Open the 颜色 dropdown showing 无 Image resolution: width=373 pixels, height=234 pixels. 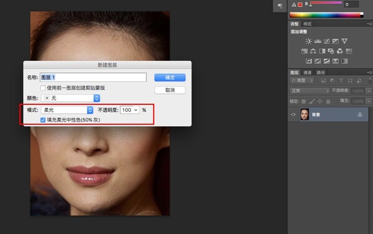(x=70, y=98)
